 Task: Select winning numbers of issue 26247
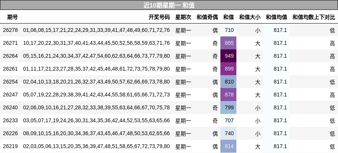pos(96,95)
